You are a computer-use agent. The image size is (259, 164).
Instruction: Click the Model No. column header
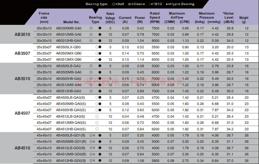(x=71, y=22)
